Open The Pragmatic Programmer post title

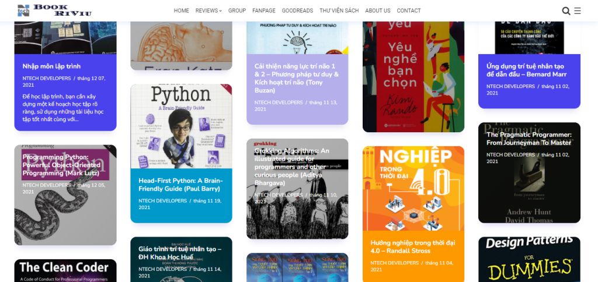click(x=529, y=139)
